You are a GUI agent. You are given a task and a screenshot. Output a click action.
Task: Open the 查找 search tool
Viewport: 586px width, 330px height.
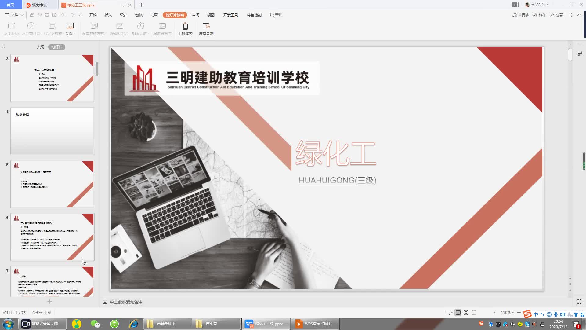pos(276,15)
